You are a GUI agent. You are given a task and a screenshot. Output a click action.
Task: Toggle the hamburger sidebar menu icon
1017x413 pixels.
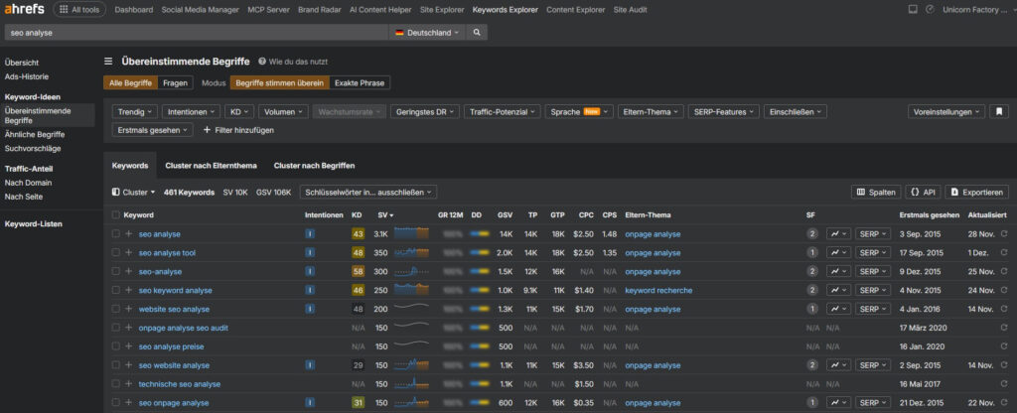(108, 61)
